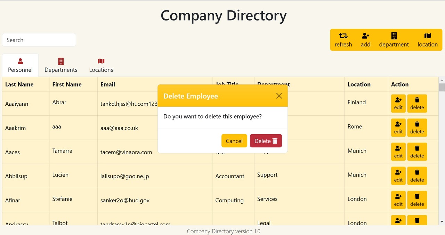Open the department building icon in toolbar
This screenshot has width=445, height=235.
click(x=394, y=36)
